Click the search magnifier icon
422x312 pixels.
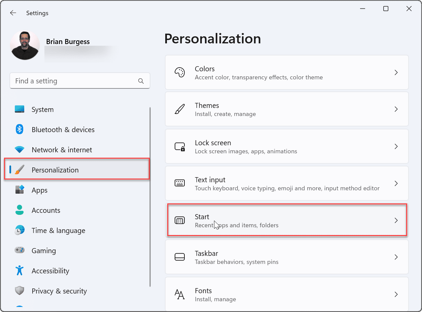[141, 81]
